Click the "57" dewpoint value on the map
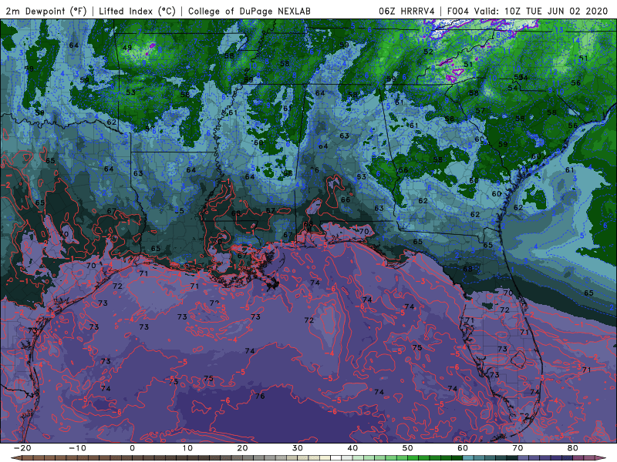The image size is (617, 462). pos(480,110)
